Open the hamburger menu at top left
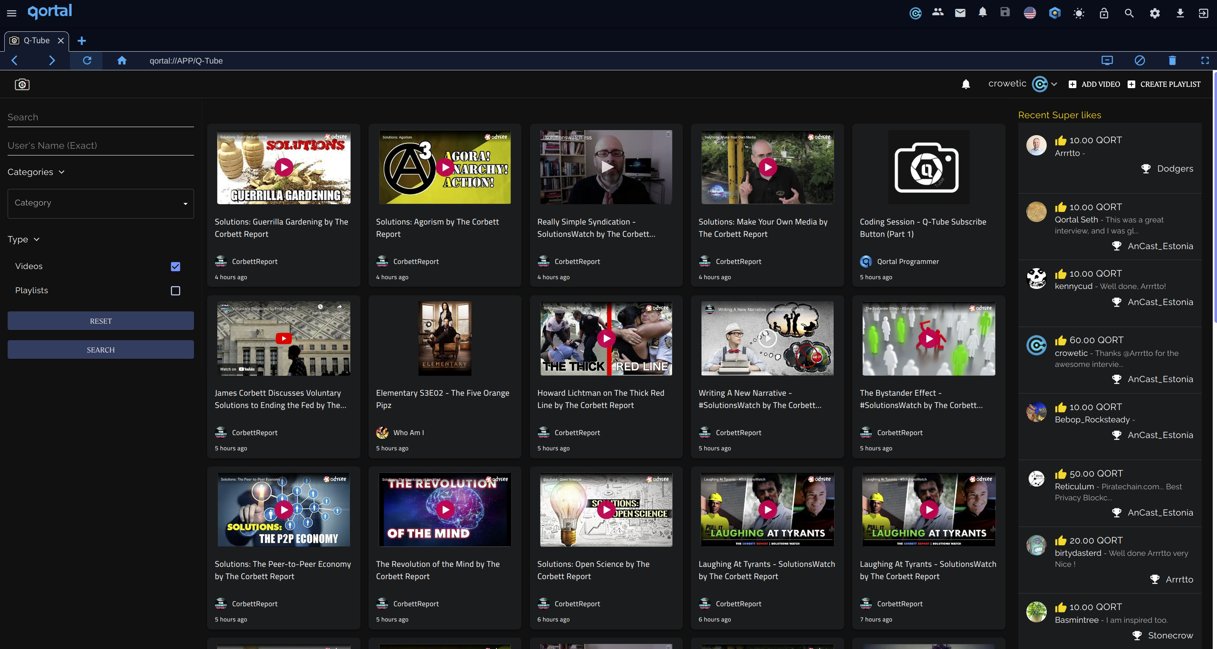Viewport: 1217px width, 649px height. click(x=11, y=13)
